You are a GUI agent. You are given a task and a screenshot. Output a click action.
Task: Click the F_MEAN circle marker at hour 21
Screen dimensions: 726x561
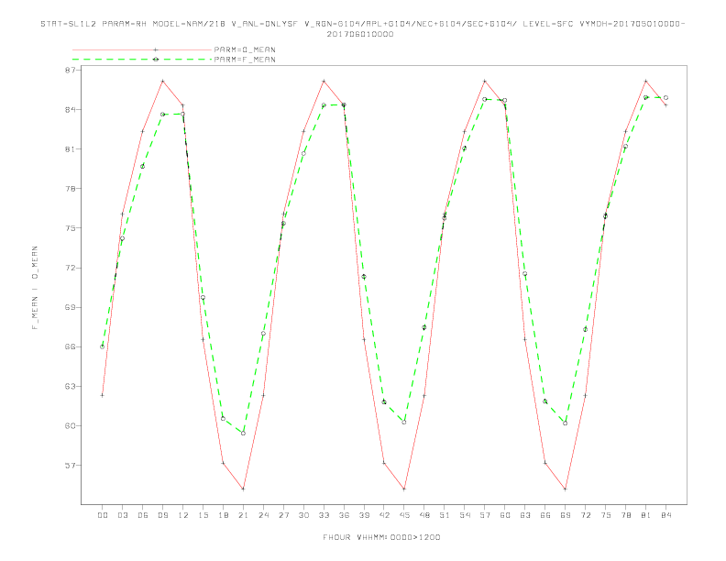(243, 434)
